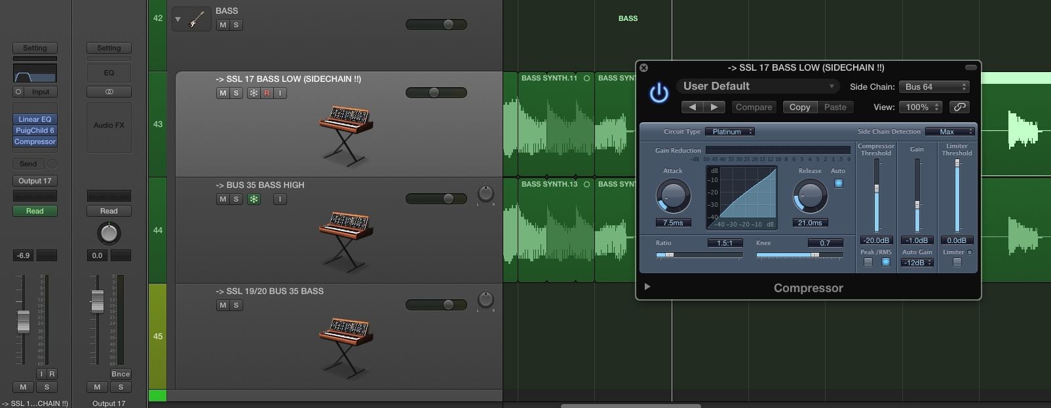Click the send knob circle beside Send
The width and height of the screenshot is (1051, 408).
(x=52, y=164)
